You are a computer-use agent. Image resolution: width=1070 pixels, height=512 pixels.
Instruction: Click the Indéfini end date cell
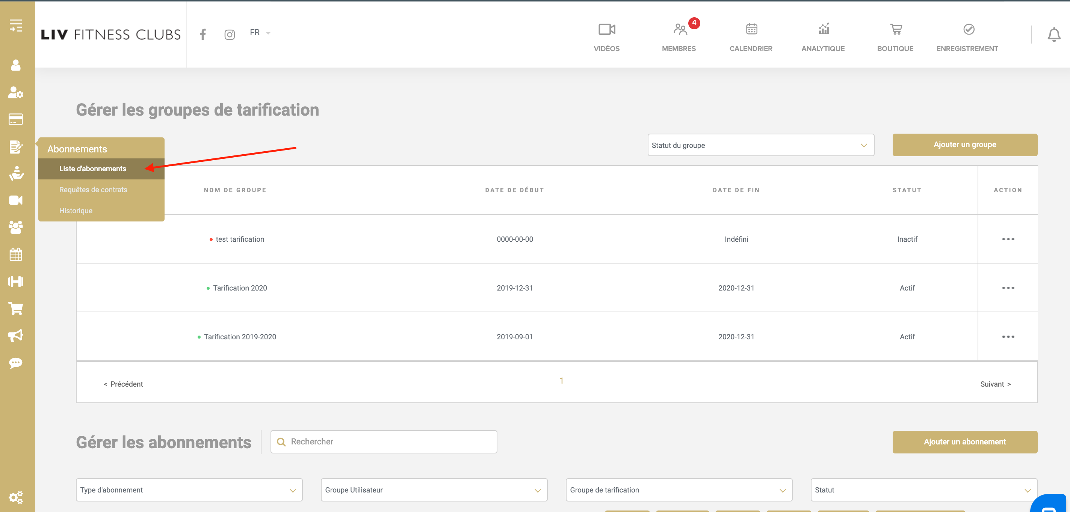point(736,239)
